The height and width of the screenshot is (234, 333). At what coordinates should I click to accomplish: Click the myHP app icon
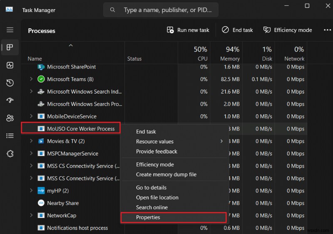[41, 191]
